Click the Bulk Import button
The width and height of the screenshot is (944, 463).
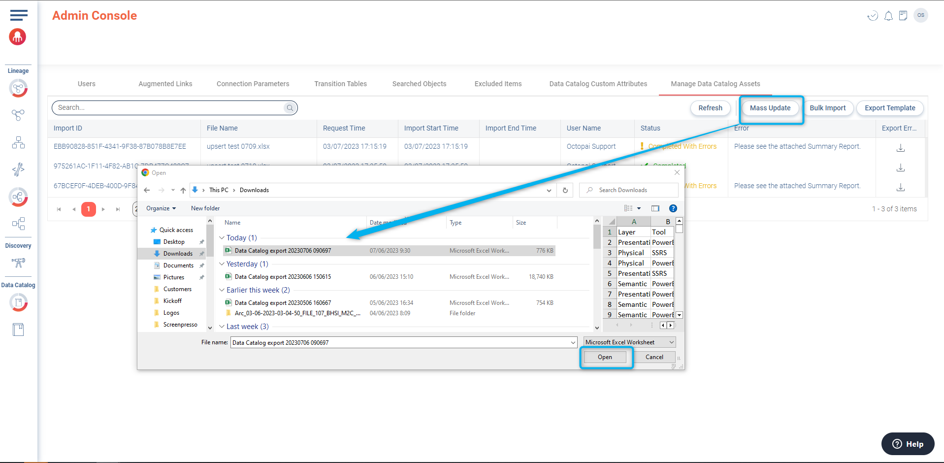click(x=827, y=108)
